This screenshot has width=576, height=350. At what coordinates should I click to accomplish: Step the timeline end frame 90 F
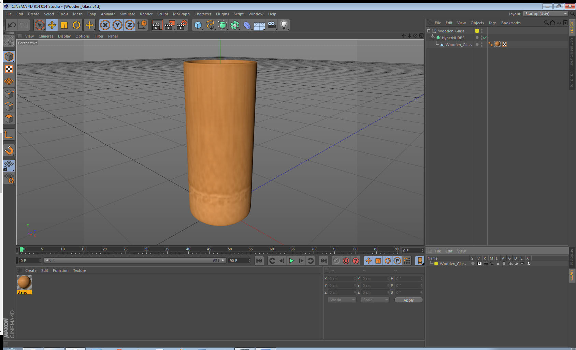coord(249,260)
